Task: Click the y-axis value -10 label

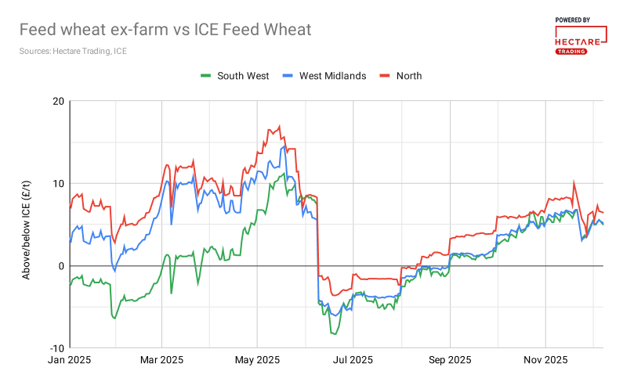Action: [56, 347]
